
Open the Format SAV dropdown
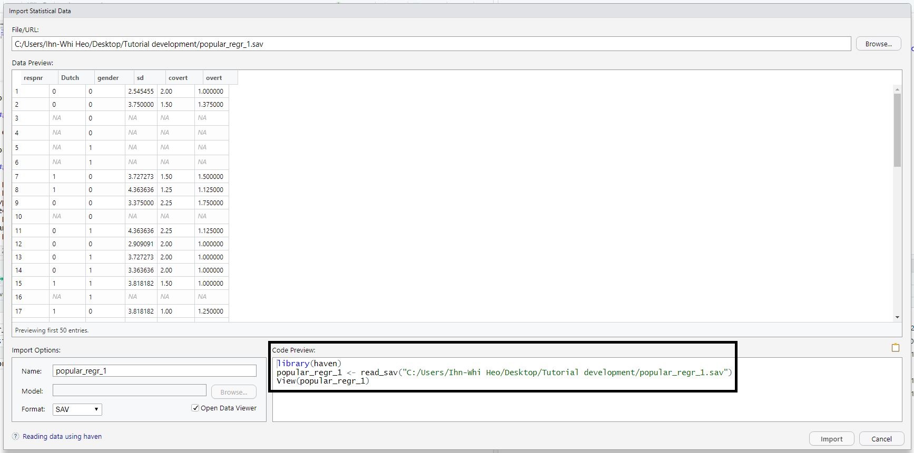[77, 409]
